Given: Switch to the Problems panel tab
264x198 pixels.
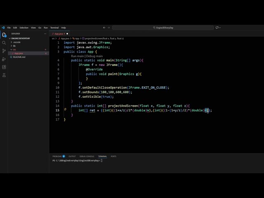Looking at the screenshot, I should pyautogui.click(x=57, y=156).
